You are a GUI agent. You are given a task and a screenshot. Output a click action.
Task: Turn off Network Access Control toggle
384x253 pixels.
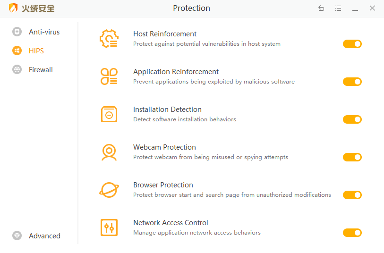[352, 233]
